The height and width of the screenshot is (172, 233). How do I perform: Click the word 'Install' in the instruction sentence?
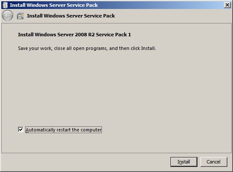pos(148,48)
